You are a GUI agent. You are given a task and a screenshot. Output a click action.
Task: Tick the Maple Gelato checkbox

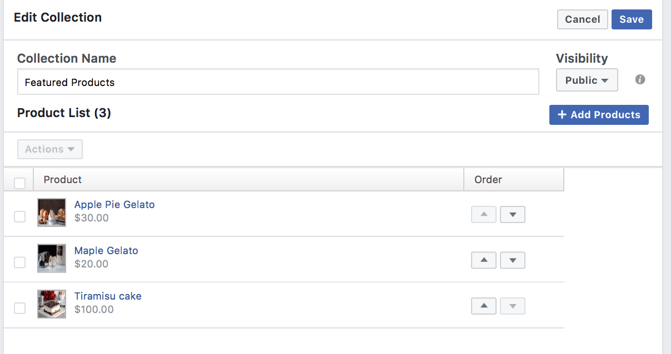tap(19, 262)
